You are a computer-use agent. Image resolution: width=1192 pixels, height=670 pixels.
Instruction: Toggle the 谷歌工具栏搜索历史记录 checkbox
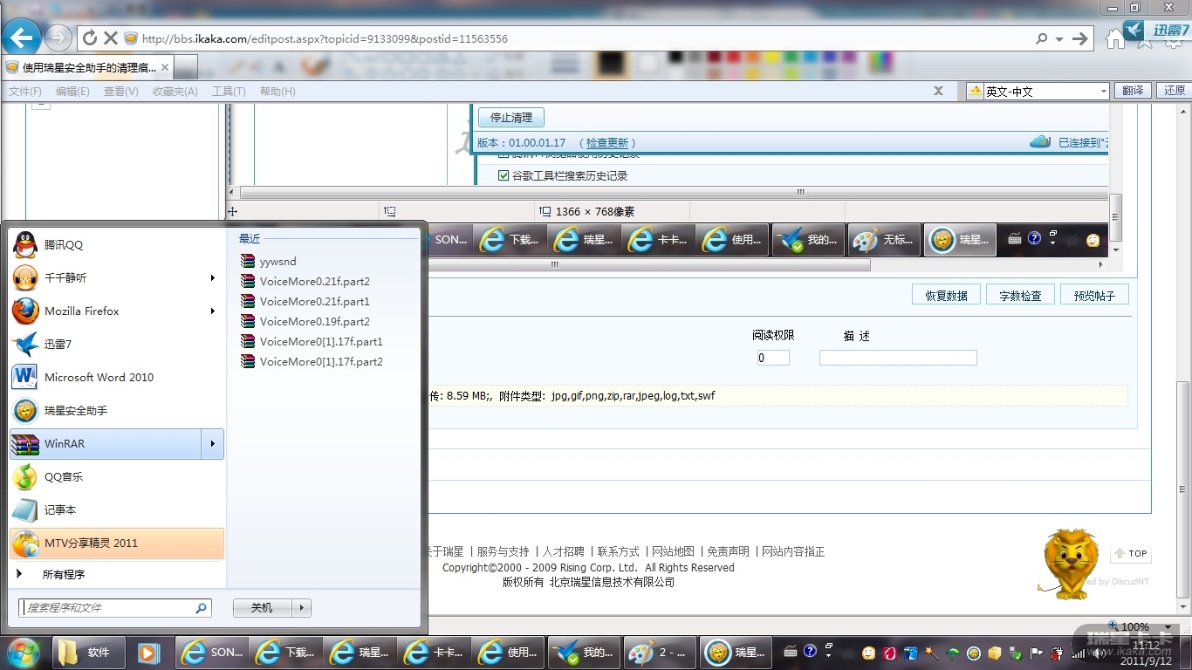tap(504, 175)
